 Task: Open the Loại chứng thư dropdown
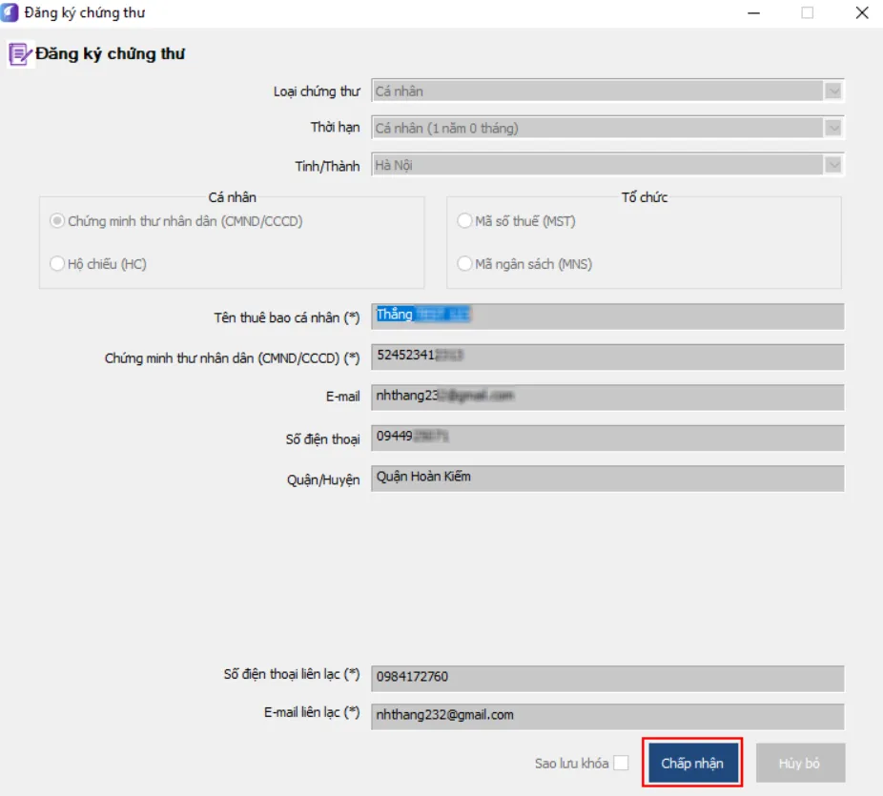(x=833, y=92)
